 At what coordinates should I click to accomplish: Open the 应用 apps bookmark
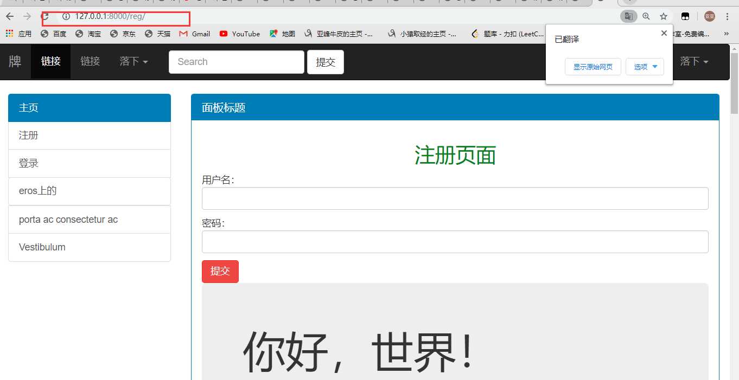[18, 34]
